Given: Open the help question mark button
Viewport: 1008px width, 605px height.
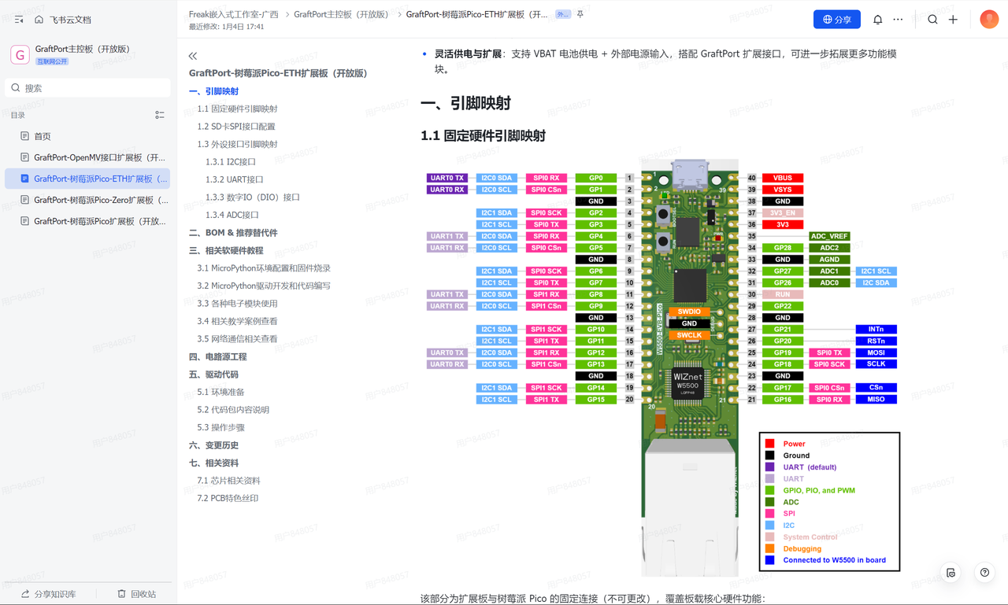Looking at the screenshot, I should [984, 573].
